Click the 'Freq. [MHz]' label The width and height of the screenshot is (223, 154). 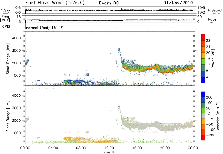point(5,19)
